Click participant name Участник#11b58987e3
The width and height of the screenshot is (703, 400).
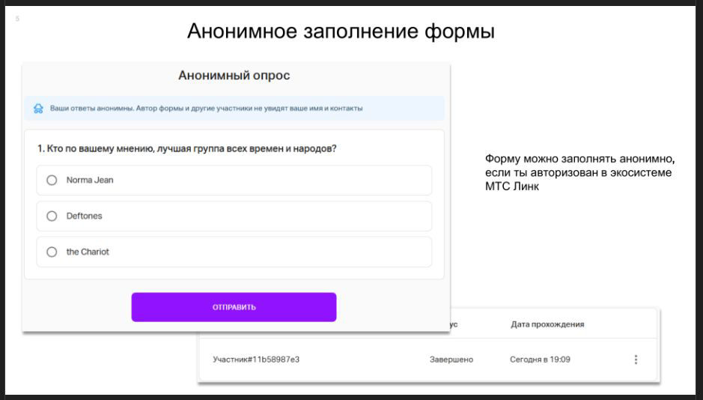point(256,360)
